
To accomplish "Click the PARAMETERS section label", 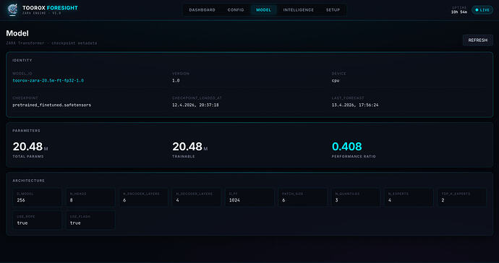I will tap(26, 131).
